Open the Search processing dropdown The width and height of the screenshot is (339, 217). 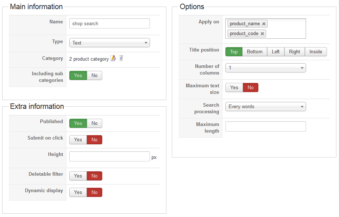coord(265,107)
